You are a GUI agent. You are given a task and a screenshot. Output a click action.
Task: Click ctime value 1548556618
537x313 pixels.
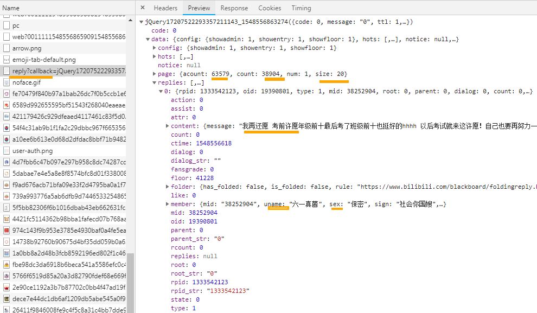click(x=214, y=144)
